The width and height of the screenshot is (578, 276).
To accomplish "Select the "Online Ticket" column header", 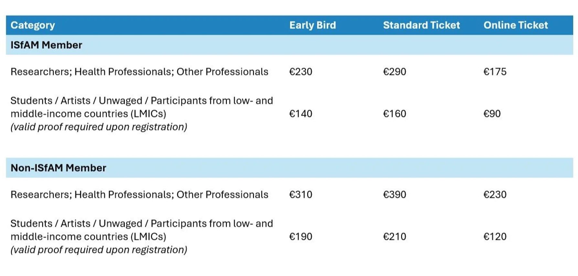I will pos(515,25).
